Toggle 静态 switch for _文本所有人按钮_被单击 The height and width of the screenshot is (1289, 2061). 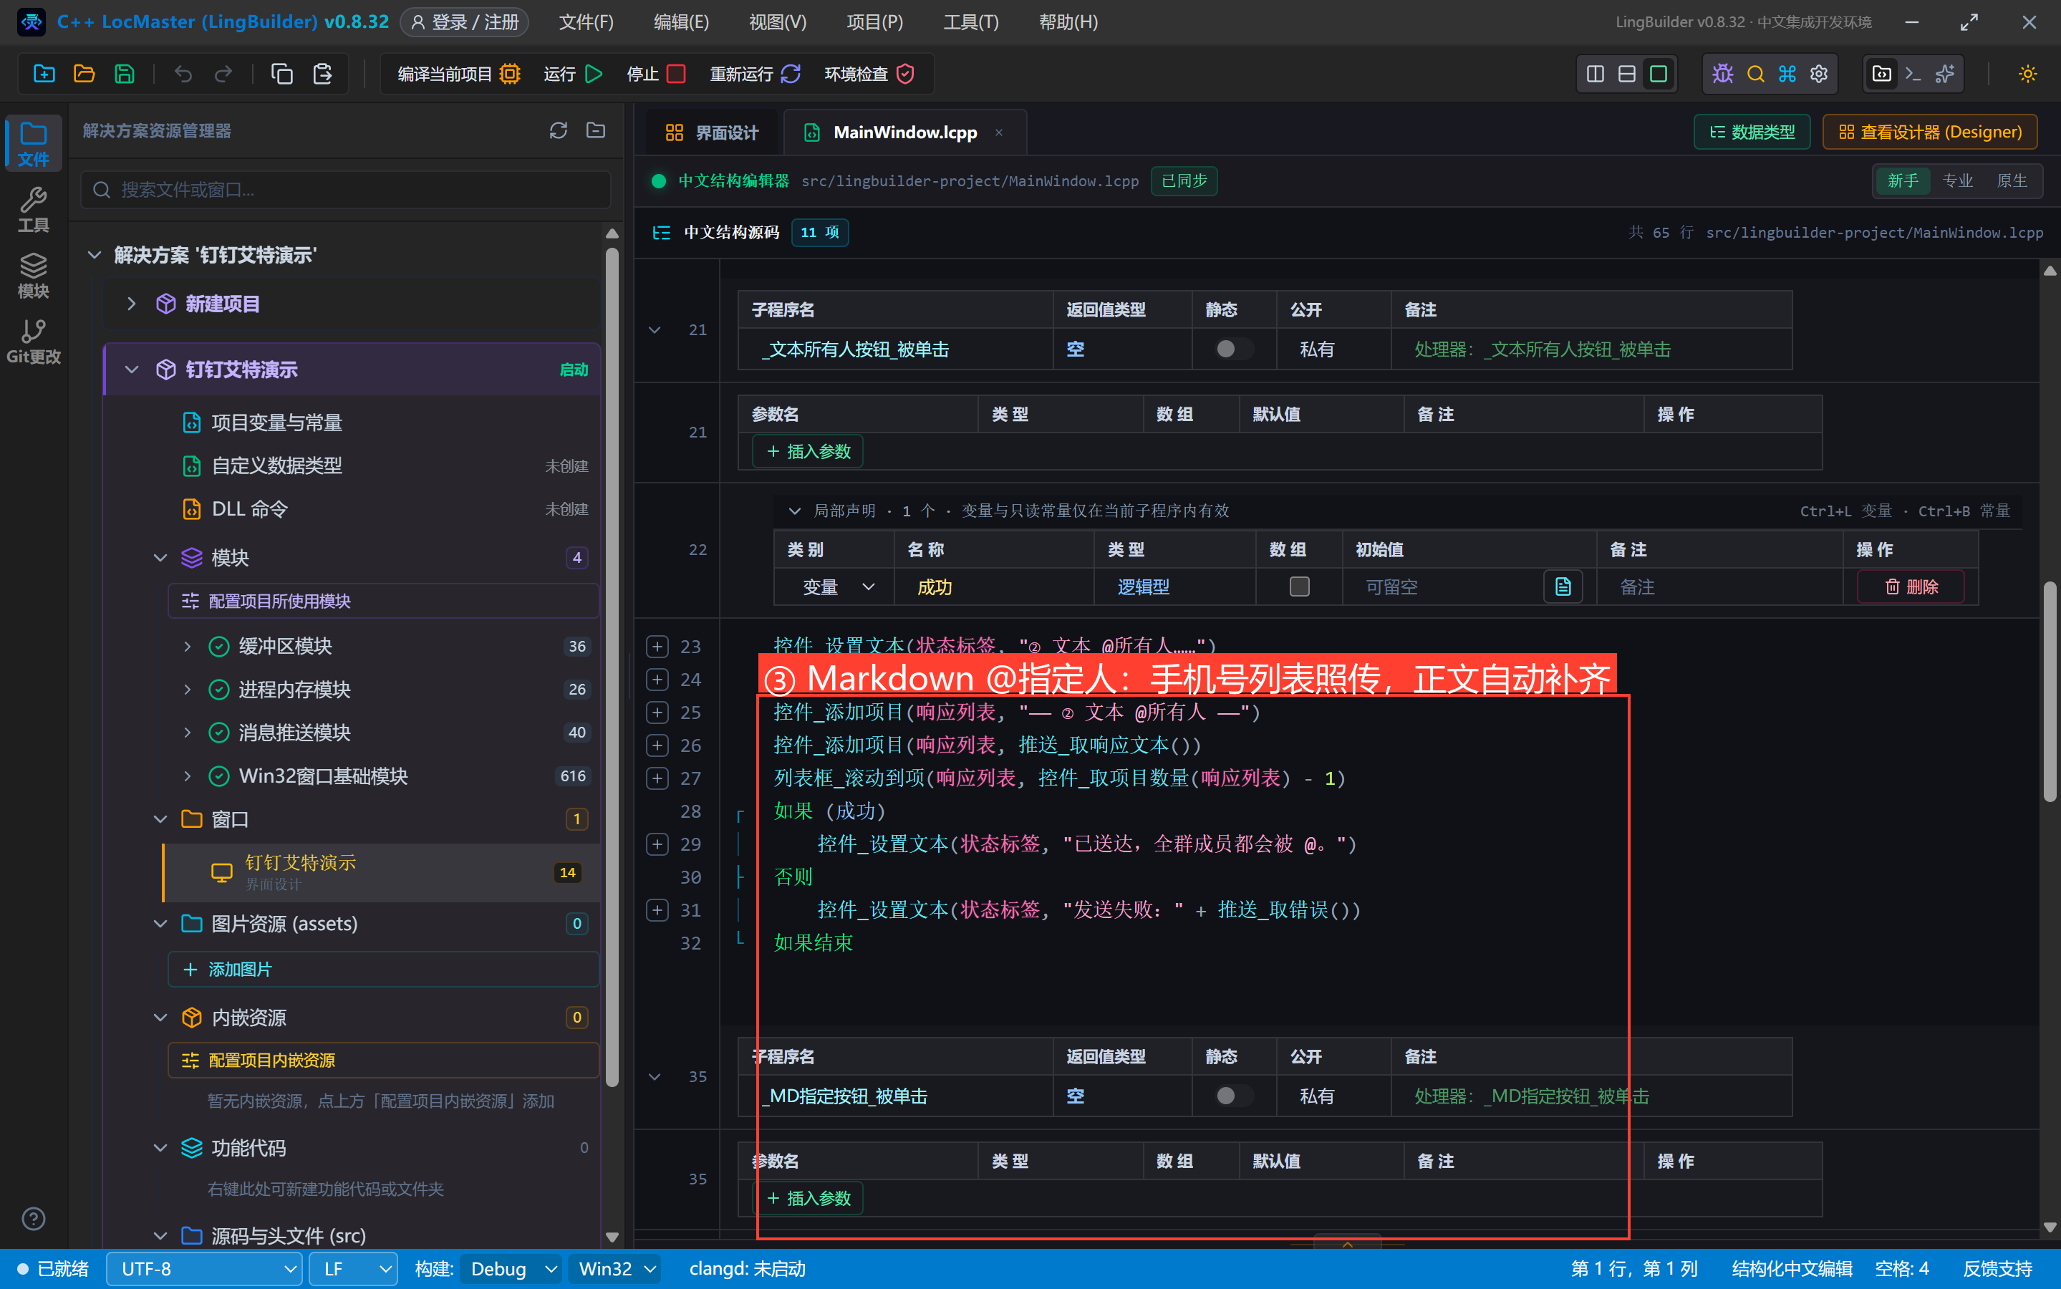(x=1233, y=349)
